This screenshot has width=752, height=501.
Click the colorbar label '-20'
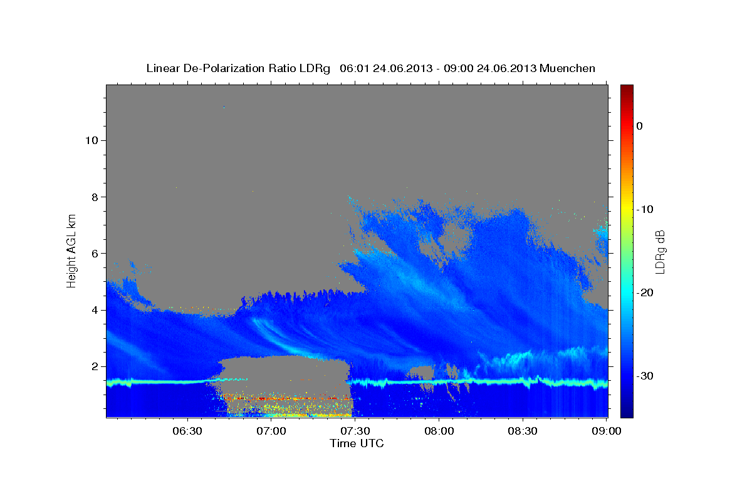tap(645, 292)
